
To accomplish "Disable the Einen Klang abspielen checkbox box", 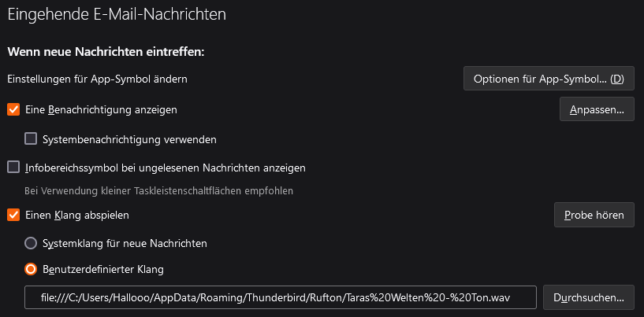I will point(13,214).
